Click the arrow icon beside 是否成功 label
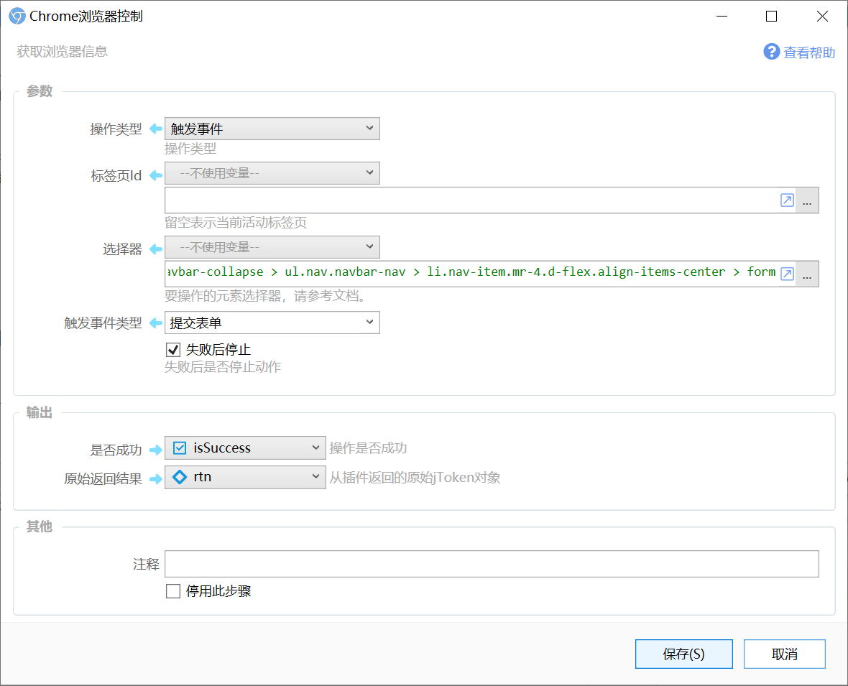The width and height of the screenshot is (848, 686). 155,450
